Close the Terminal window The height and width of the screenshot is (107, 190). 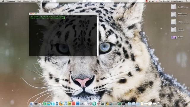pos(31,14)
